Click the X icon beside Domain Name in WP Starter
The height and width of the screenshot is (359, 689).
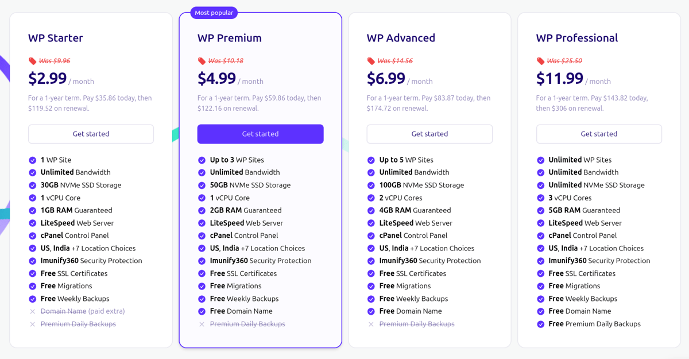pos(33,311)
